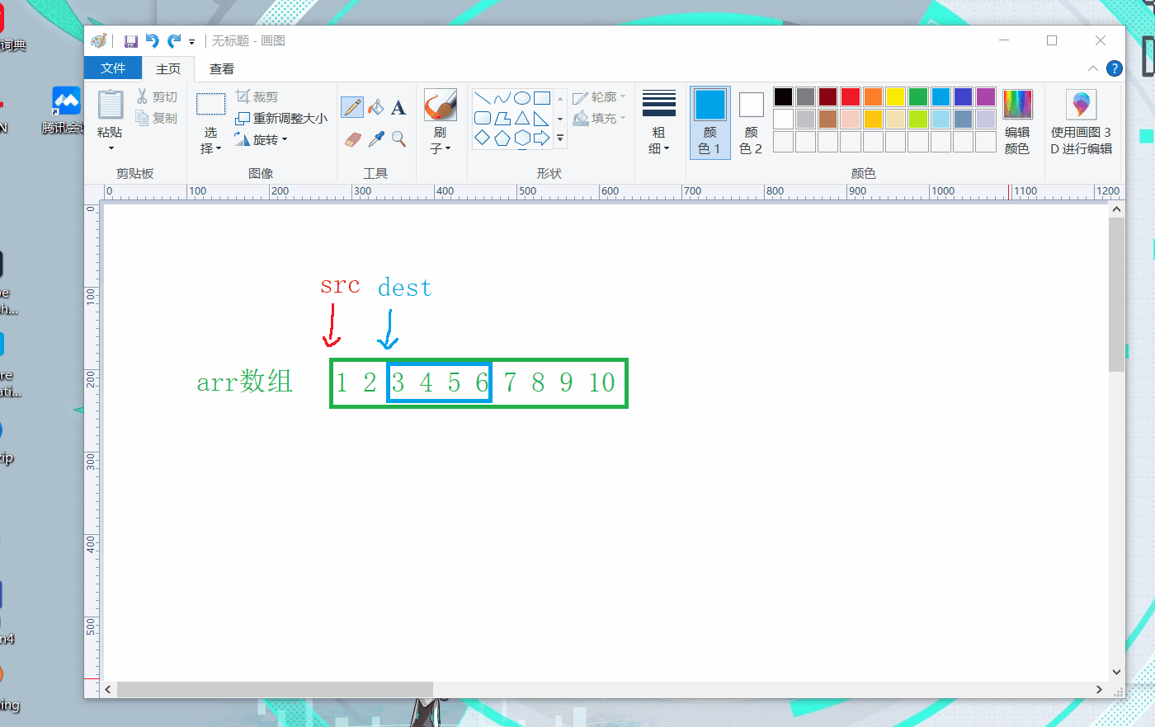Select Color 2 as active color
1155x727 pixels.
[x=751, y=122]
